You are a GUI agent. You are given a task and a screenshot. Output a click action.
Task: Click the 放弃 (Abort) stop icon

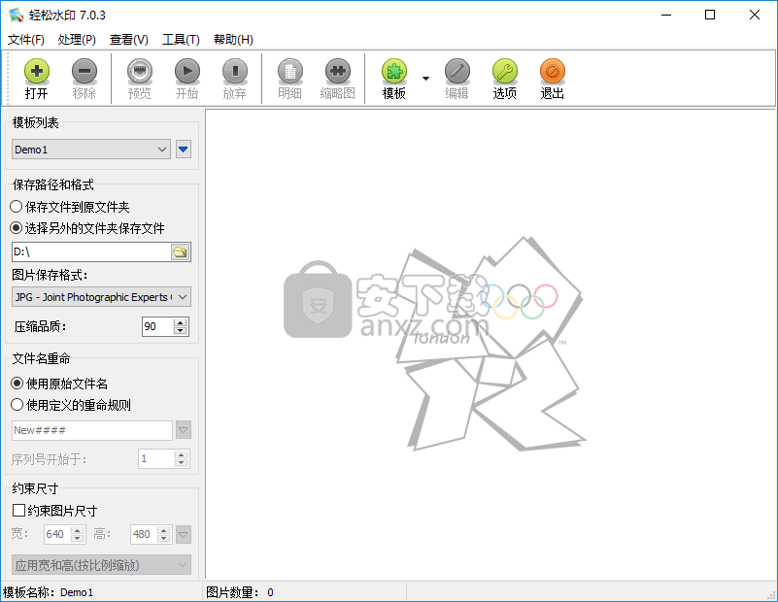click(x=235, y=72)
